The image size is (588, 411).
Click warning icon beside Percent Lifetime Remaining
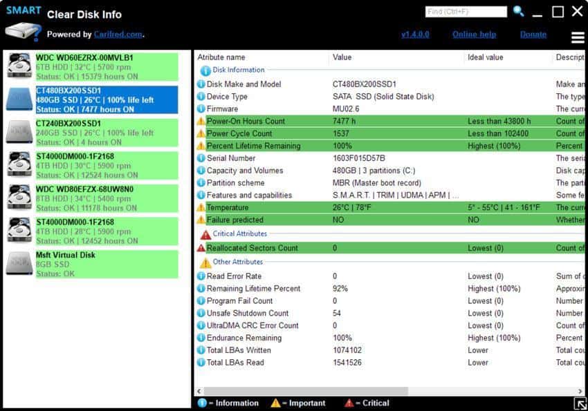[201, 146]
